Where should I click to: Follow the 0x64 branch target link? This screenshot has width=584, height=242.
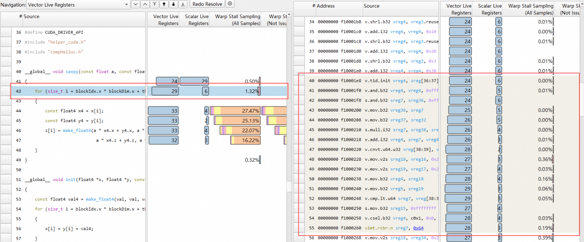(418, 228)
